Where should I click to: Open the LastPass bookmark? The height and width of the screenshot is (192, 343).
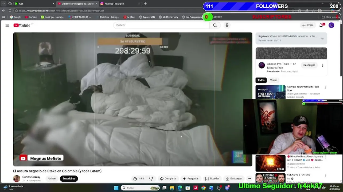129,17
